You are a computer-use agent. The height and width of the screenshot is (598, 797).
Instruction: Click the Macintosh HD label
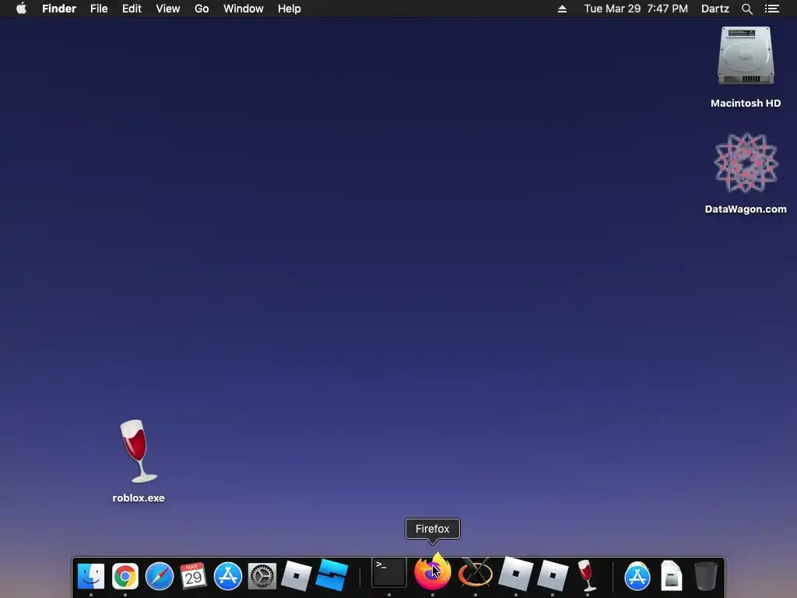click(746, 104)
